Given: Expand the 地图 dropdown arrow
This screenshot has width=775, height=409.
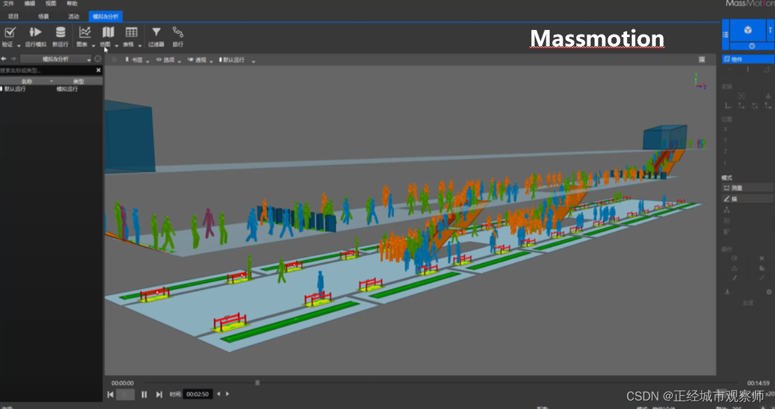Looking at the screenshot, I should 117,46.
